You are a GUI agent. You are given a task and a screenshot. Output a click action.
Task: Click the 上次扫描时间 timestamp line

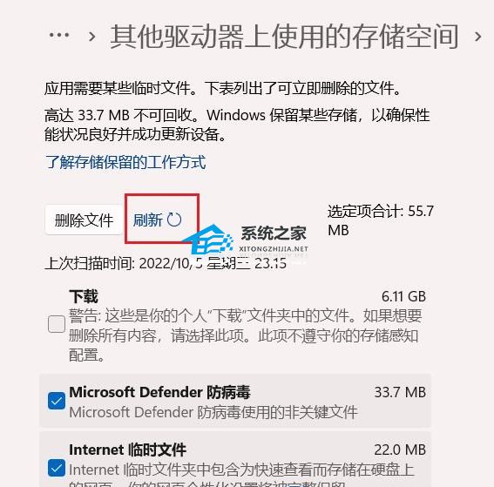point(166,263)
